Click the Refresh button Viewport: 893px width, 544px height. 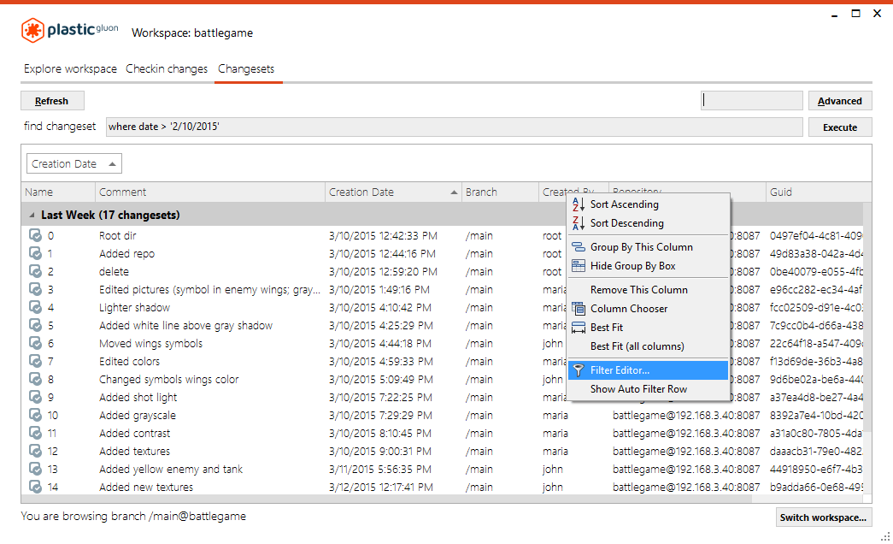(52, 101)
